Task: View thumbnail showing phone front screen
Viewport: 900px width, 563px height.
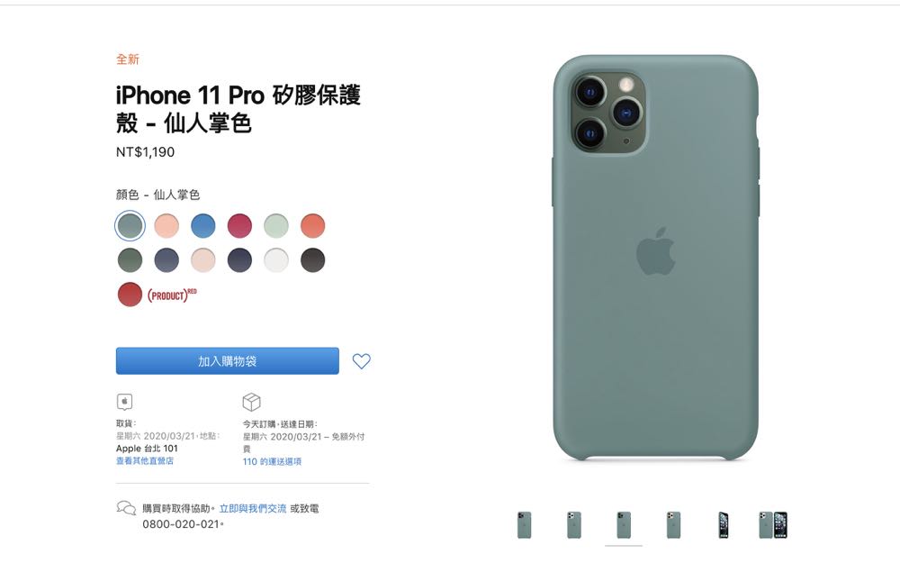Action: pos(724,525)
